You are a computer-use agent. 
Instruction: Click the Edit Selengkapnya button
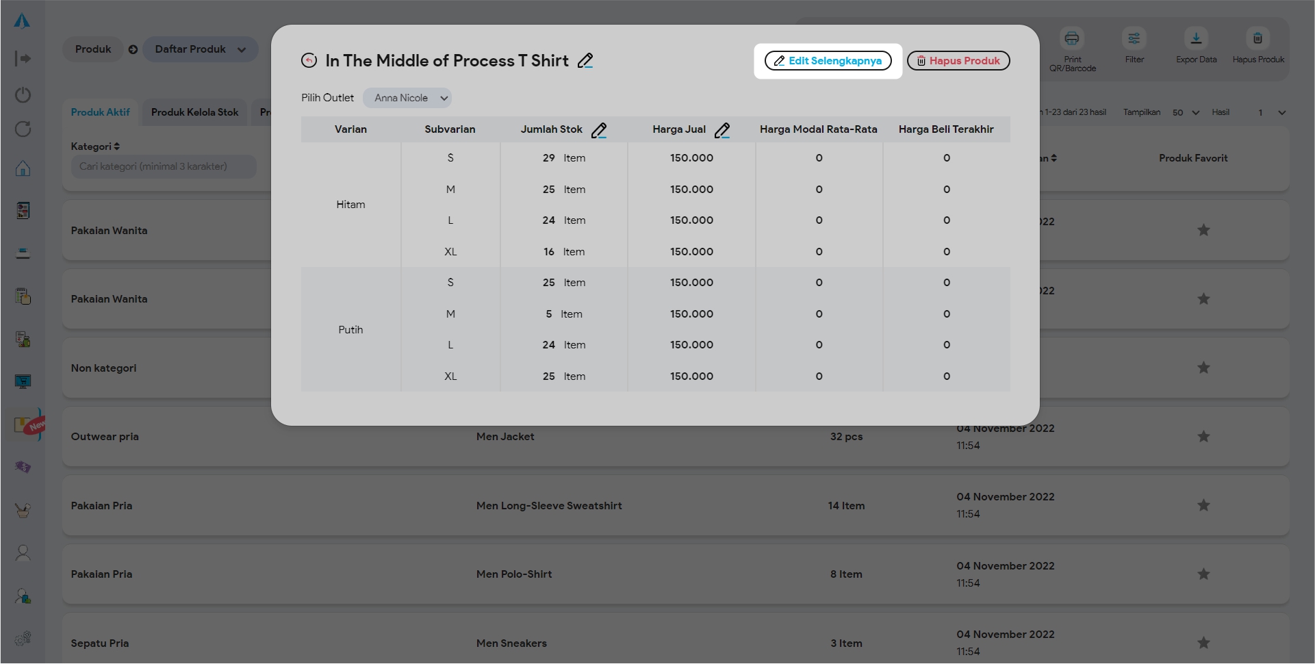[x=828, y=61]
